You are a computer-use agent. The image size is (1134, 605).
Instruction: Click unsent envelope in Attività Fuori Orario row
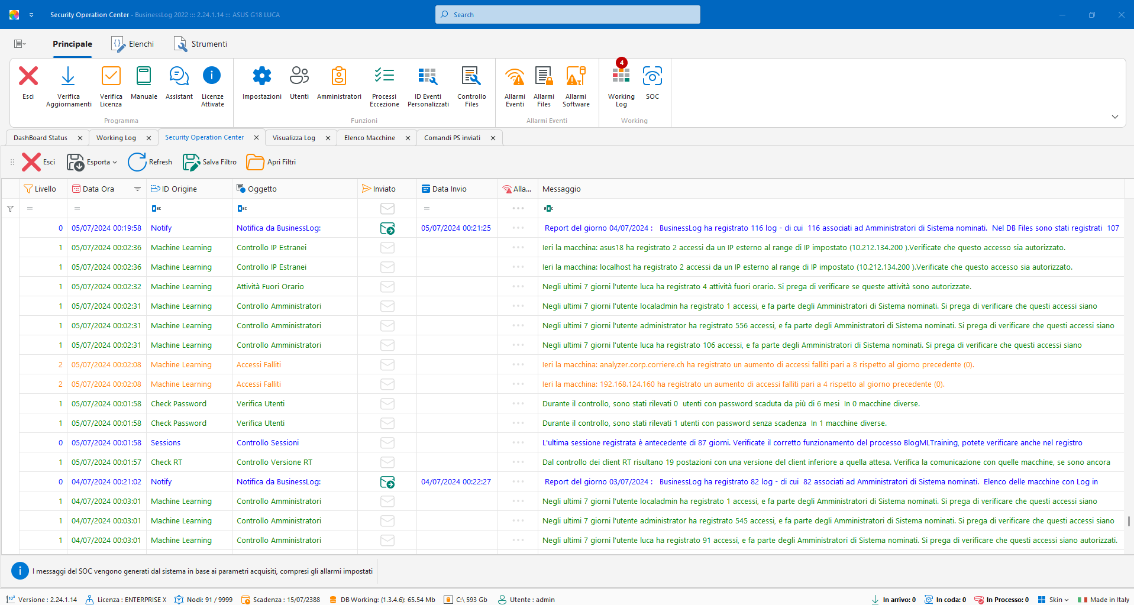click(x=387, y=287)
